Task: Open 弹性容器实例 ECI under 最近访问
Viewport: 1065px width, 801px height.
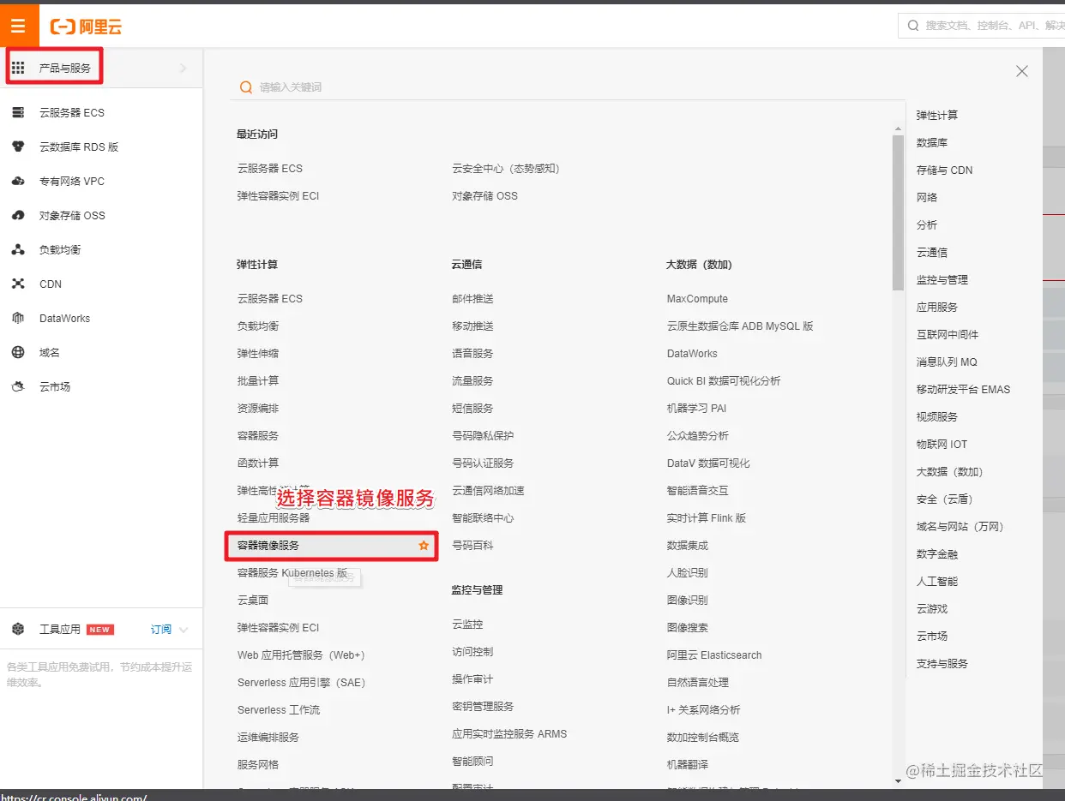Action: coord(279,195)
